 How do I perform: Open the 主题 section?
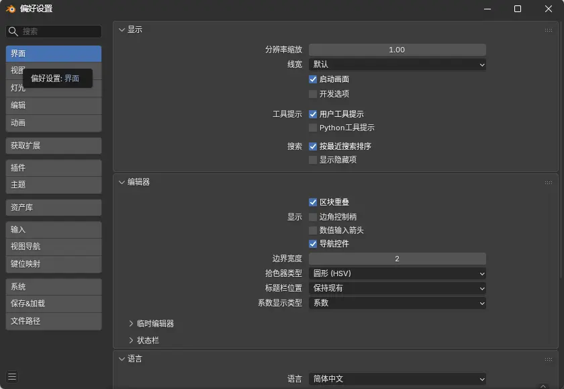pos(54,185)
